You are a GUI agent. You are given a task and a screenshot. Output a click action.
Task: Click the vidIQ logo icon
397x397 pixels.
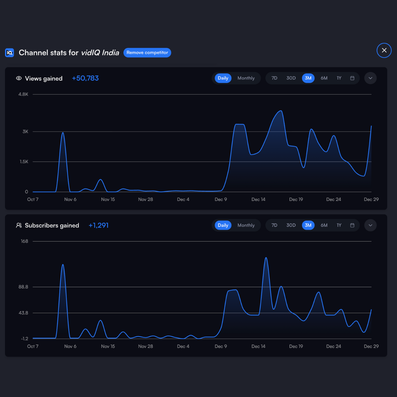coord(10,53)
